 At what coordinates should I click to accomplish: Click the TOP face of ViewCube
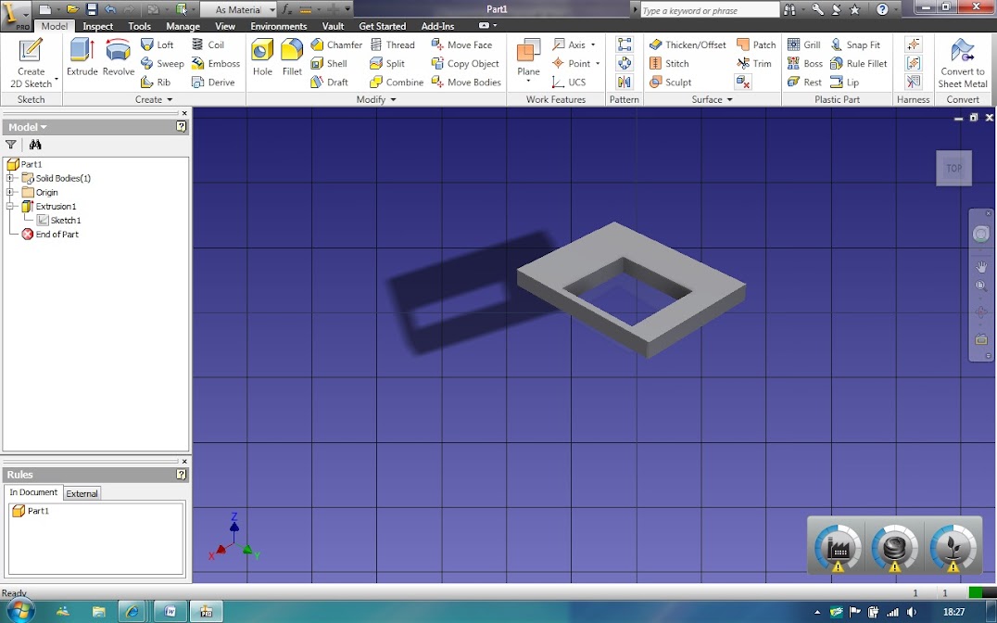click(953, 168)
